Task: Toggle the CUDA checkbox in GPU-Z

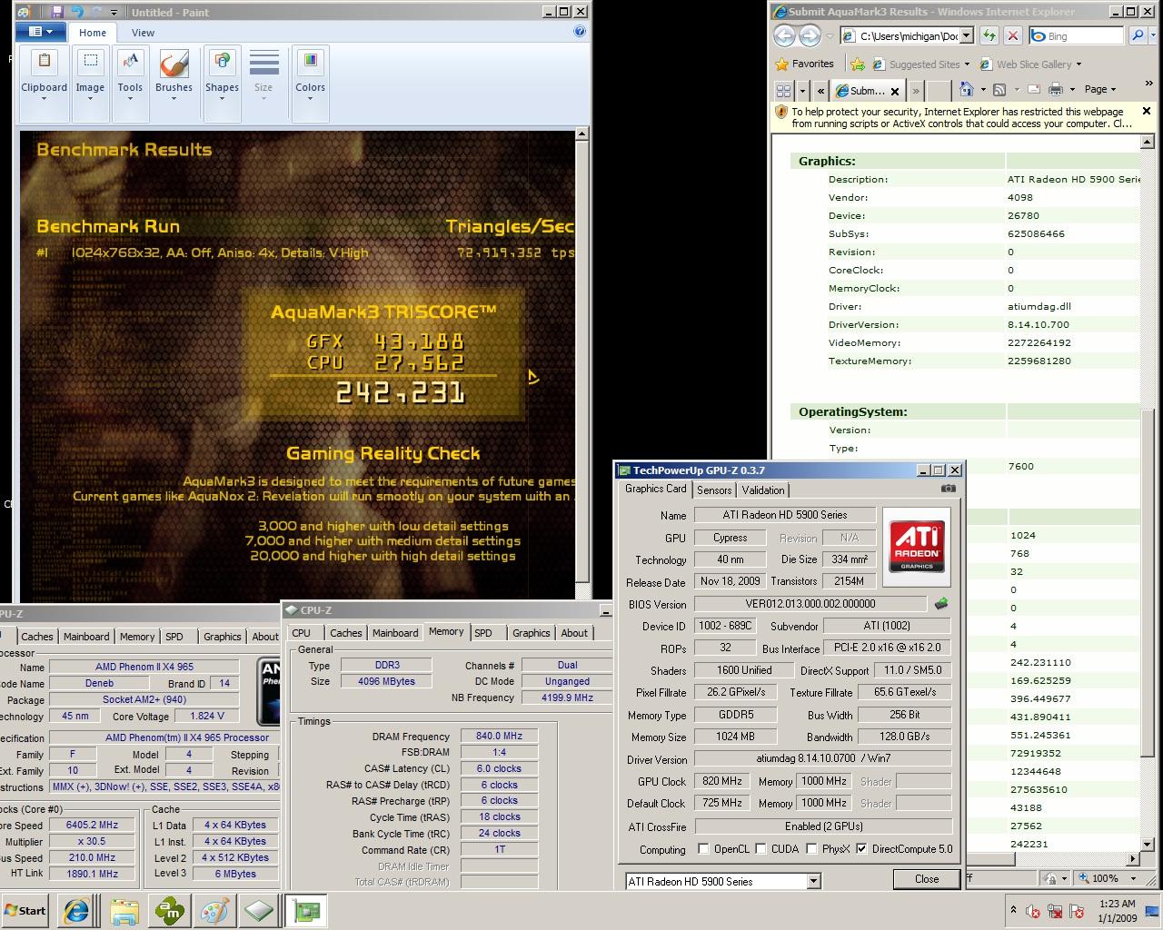Action: point(760,849)
